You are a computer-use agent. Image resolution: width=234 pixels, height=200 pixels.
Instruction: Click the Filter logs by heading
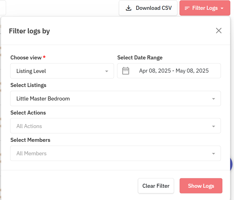click(x=29, y=31)
